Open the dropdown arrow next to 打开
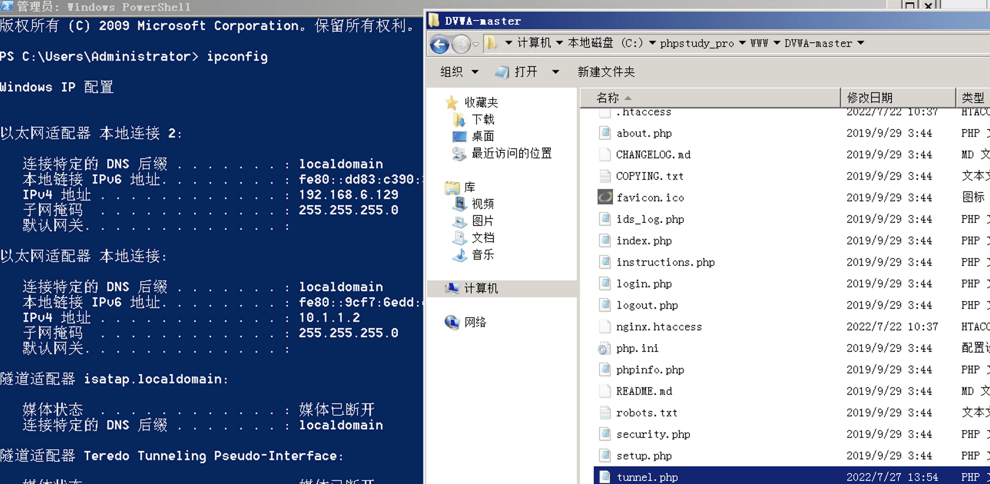This screenshot has height=484, width=990. click(555, 72)
